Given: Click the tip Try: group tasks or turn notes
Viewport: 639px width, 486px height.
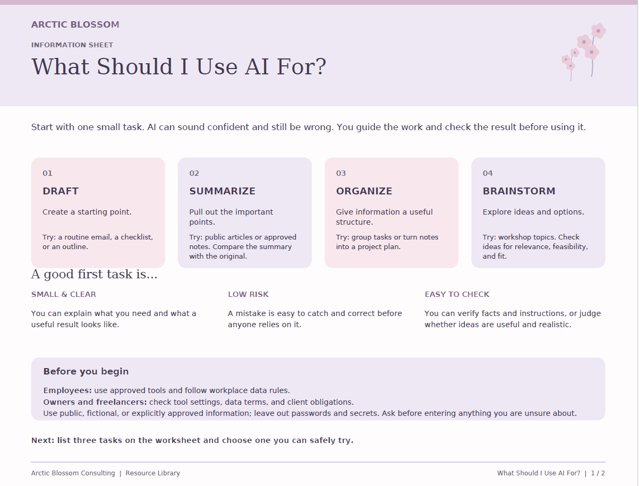Looking at the screenshot, I should [387, 242].
